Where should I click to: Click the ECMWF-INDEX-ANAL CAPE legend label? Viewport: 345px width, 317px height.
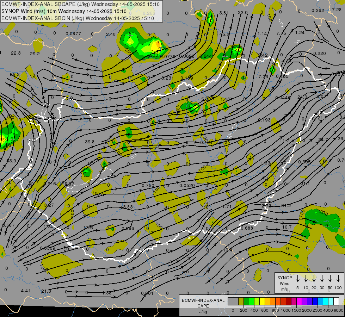tap(203, 303)
